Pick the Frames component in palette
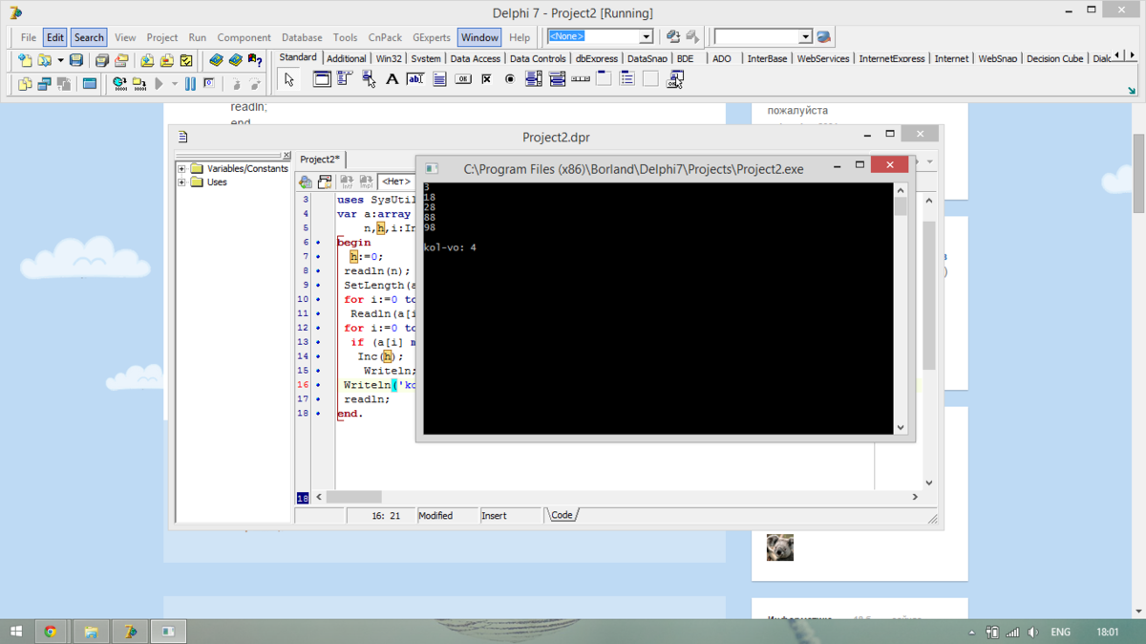This screenshot has width=1146, height=644. click(322, 79)
